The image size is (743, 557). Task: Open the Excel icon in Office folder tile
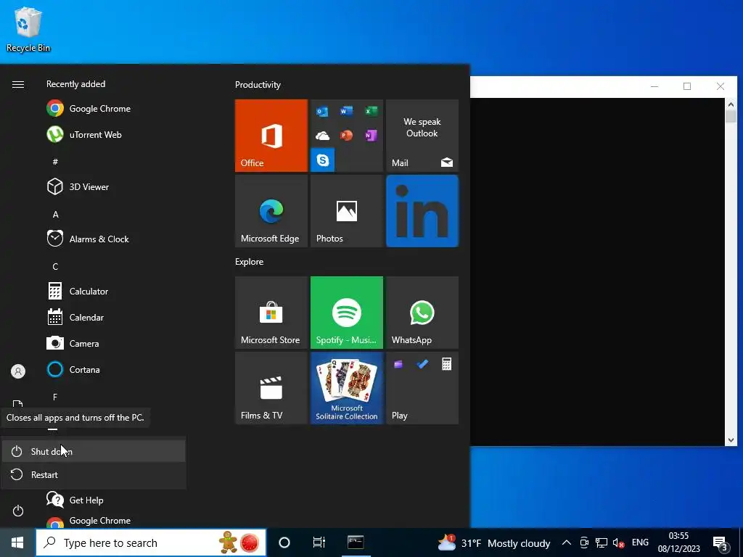pos(371,111)
